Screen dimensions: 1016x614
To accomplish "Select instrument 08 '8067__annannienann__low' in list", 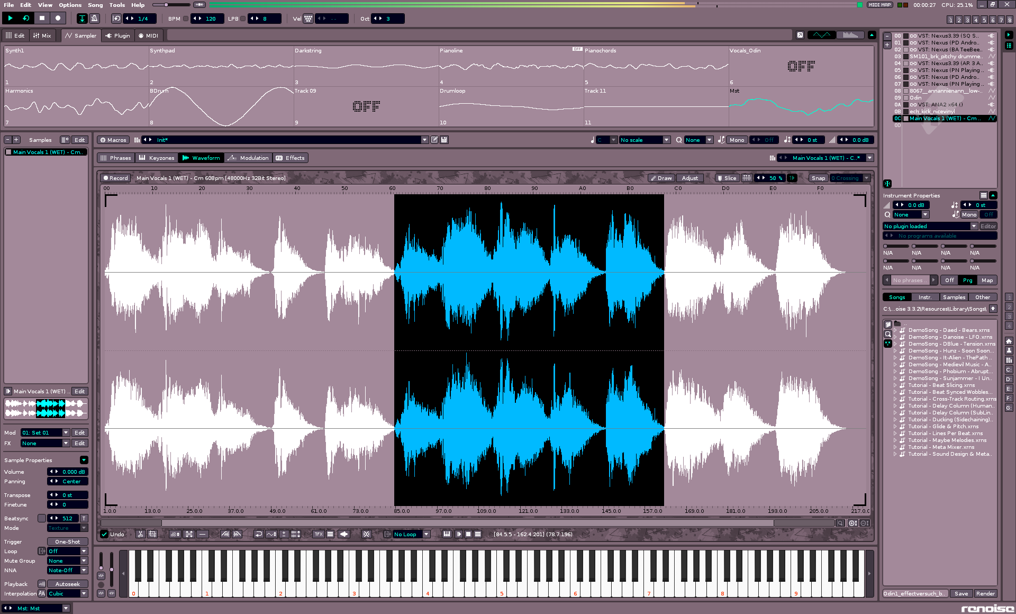I will [x=945, y=91].
